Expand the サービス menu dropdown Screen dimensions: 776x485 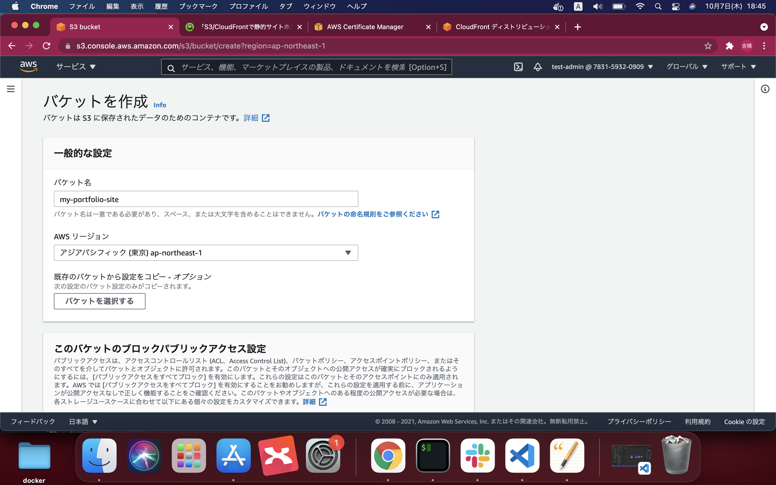pyautogui.click(x=75, y=66)
